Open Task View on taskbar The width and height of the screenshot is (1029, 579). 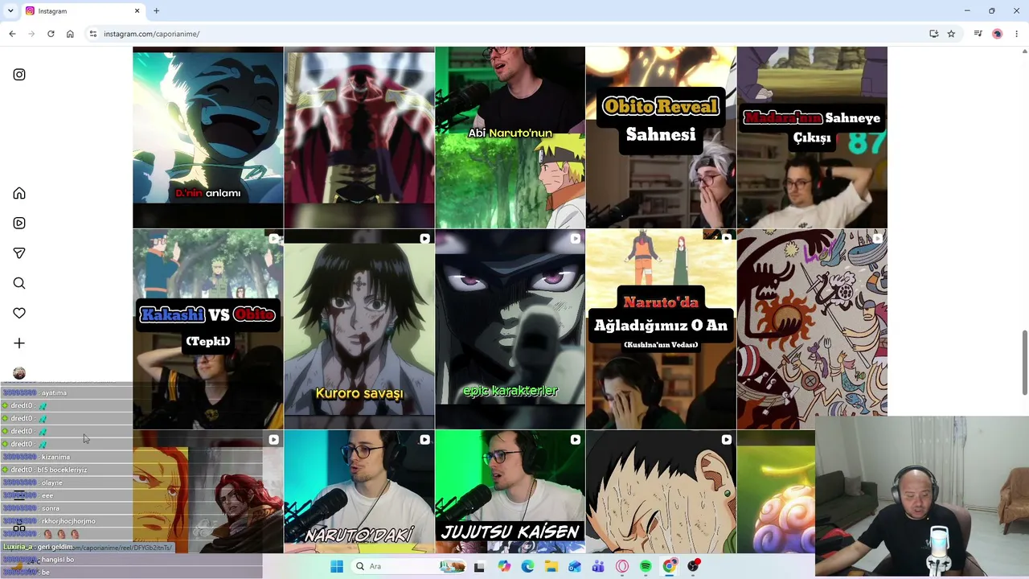point(479,566)
